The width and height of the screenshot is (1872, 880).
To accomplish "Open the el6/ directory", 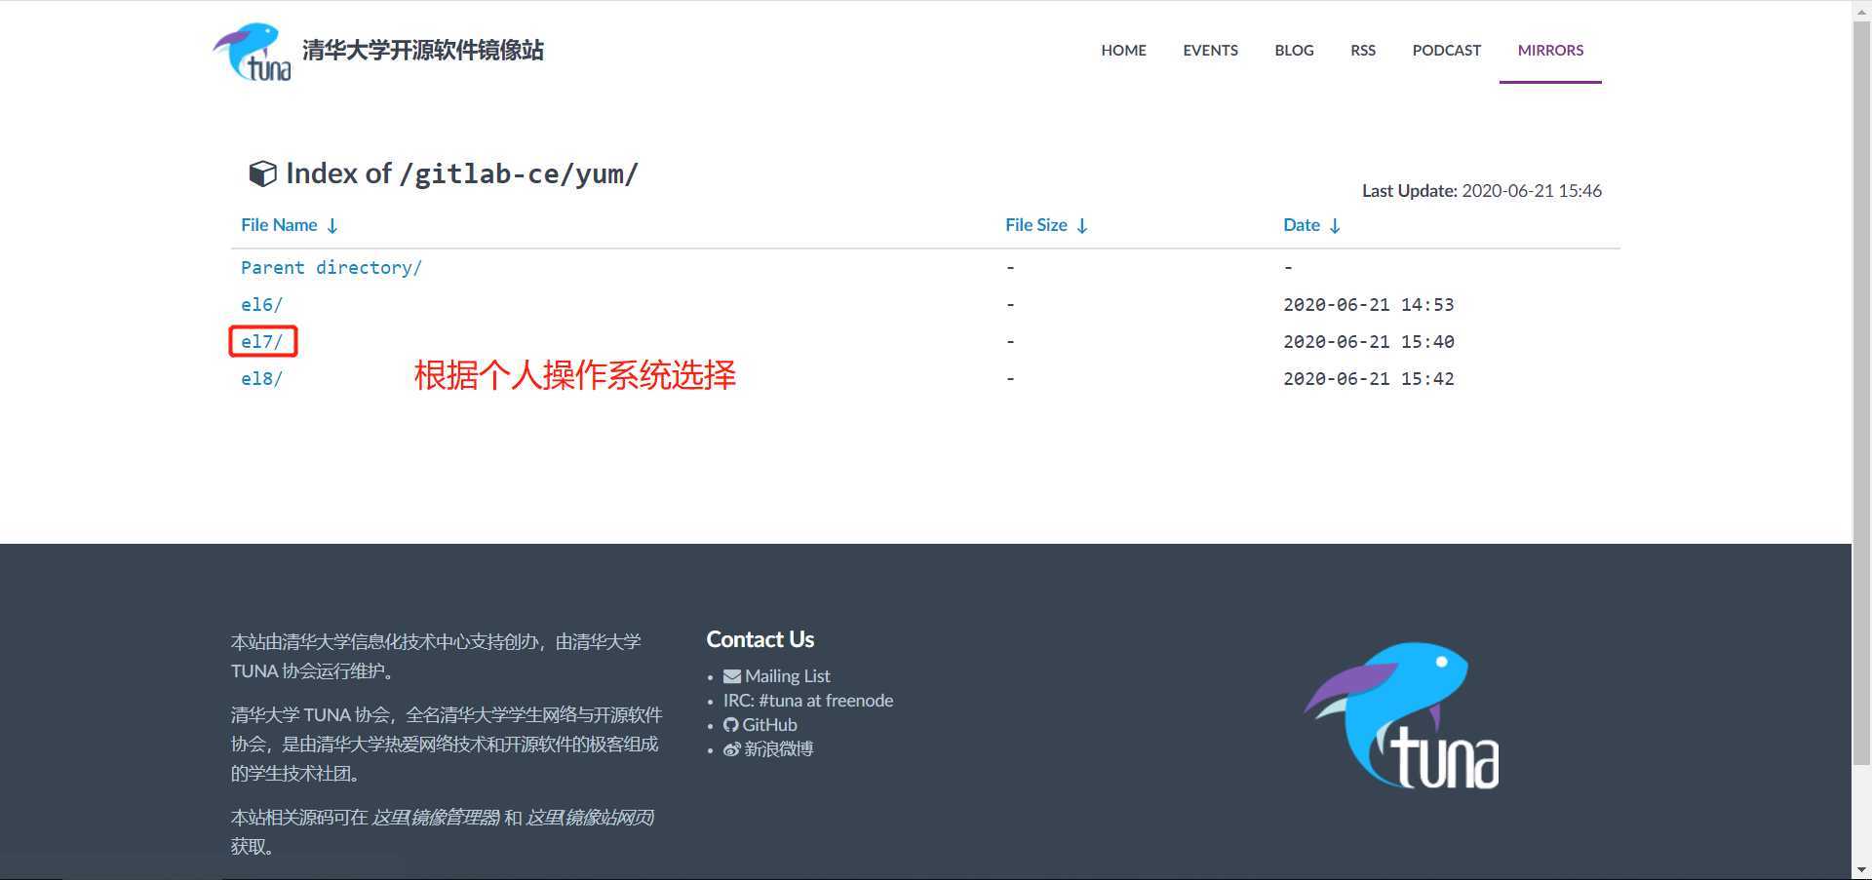I will [261, 305].
